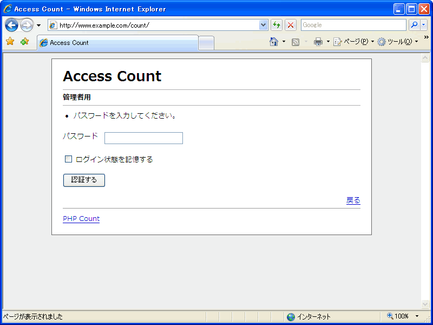Follow the 戻る link
This screenshot has height=325, width=433.
(353, 200)
